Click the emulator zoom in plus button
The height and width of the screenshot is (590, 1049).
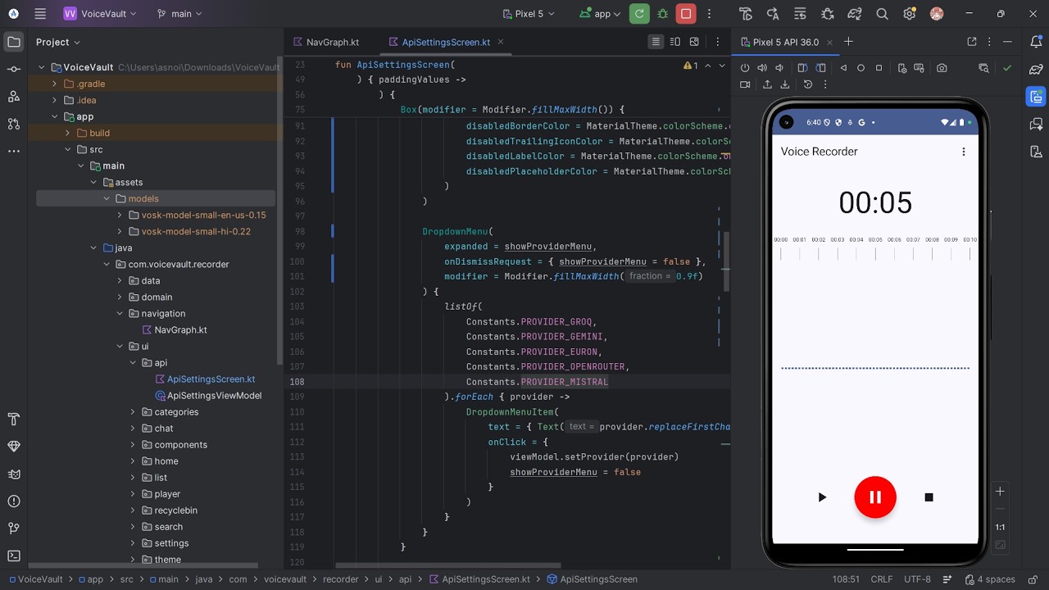[1000, 492]
